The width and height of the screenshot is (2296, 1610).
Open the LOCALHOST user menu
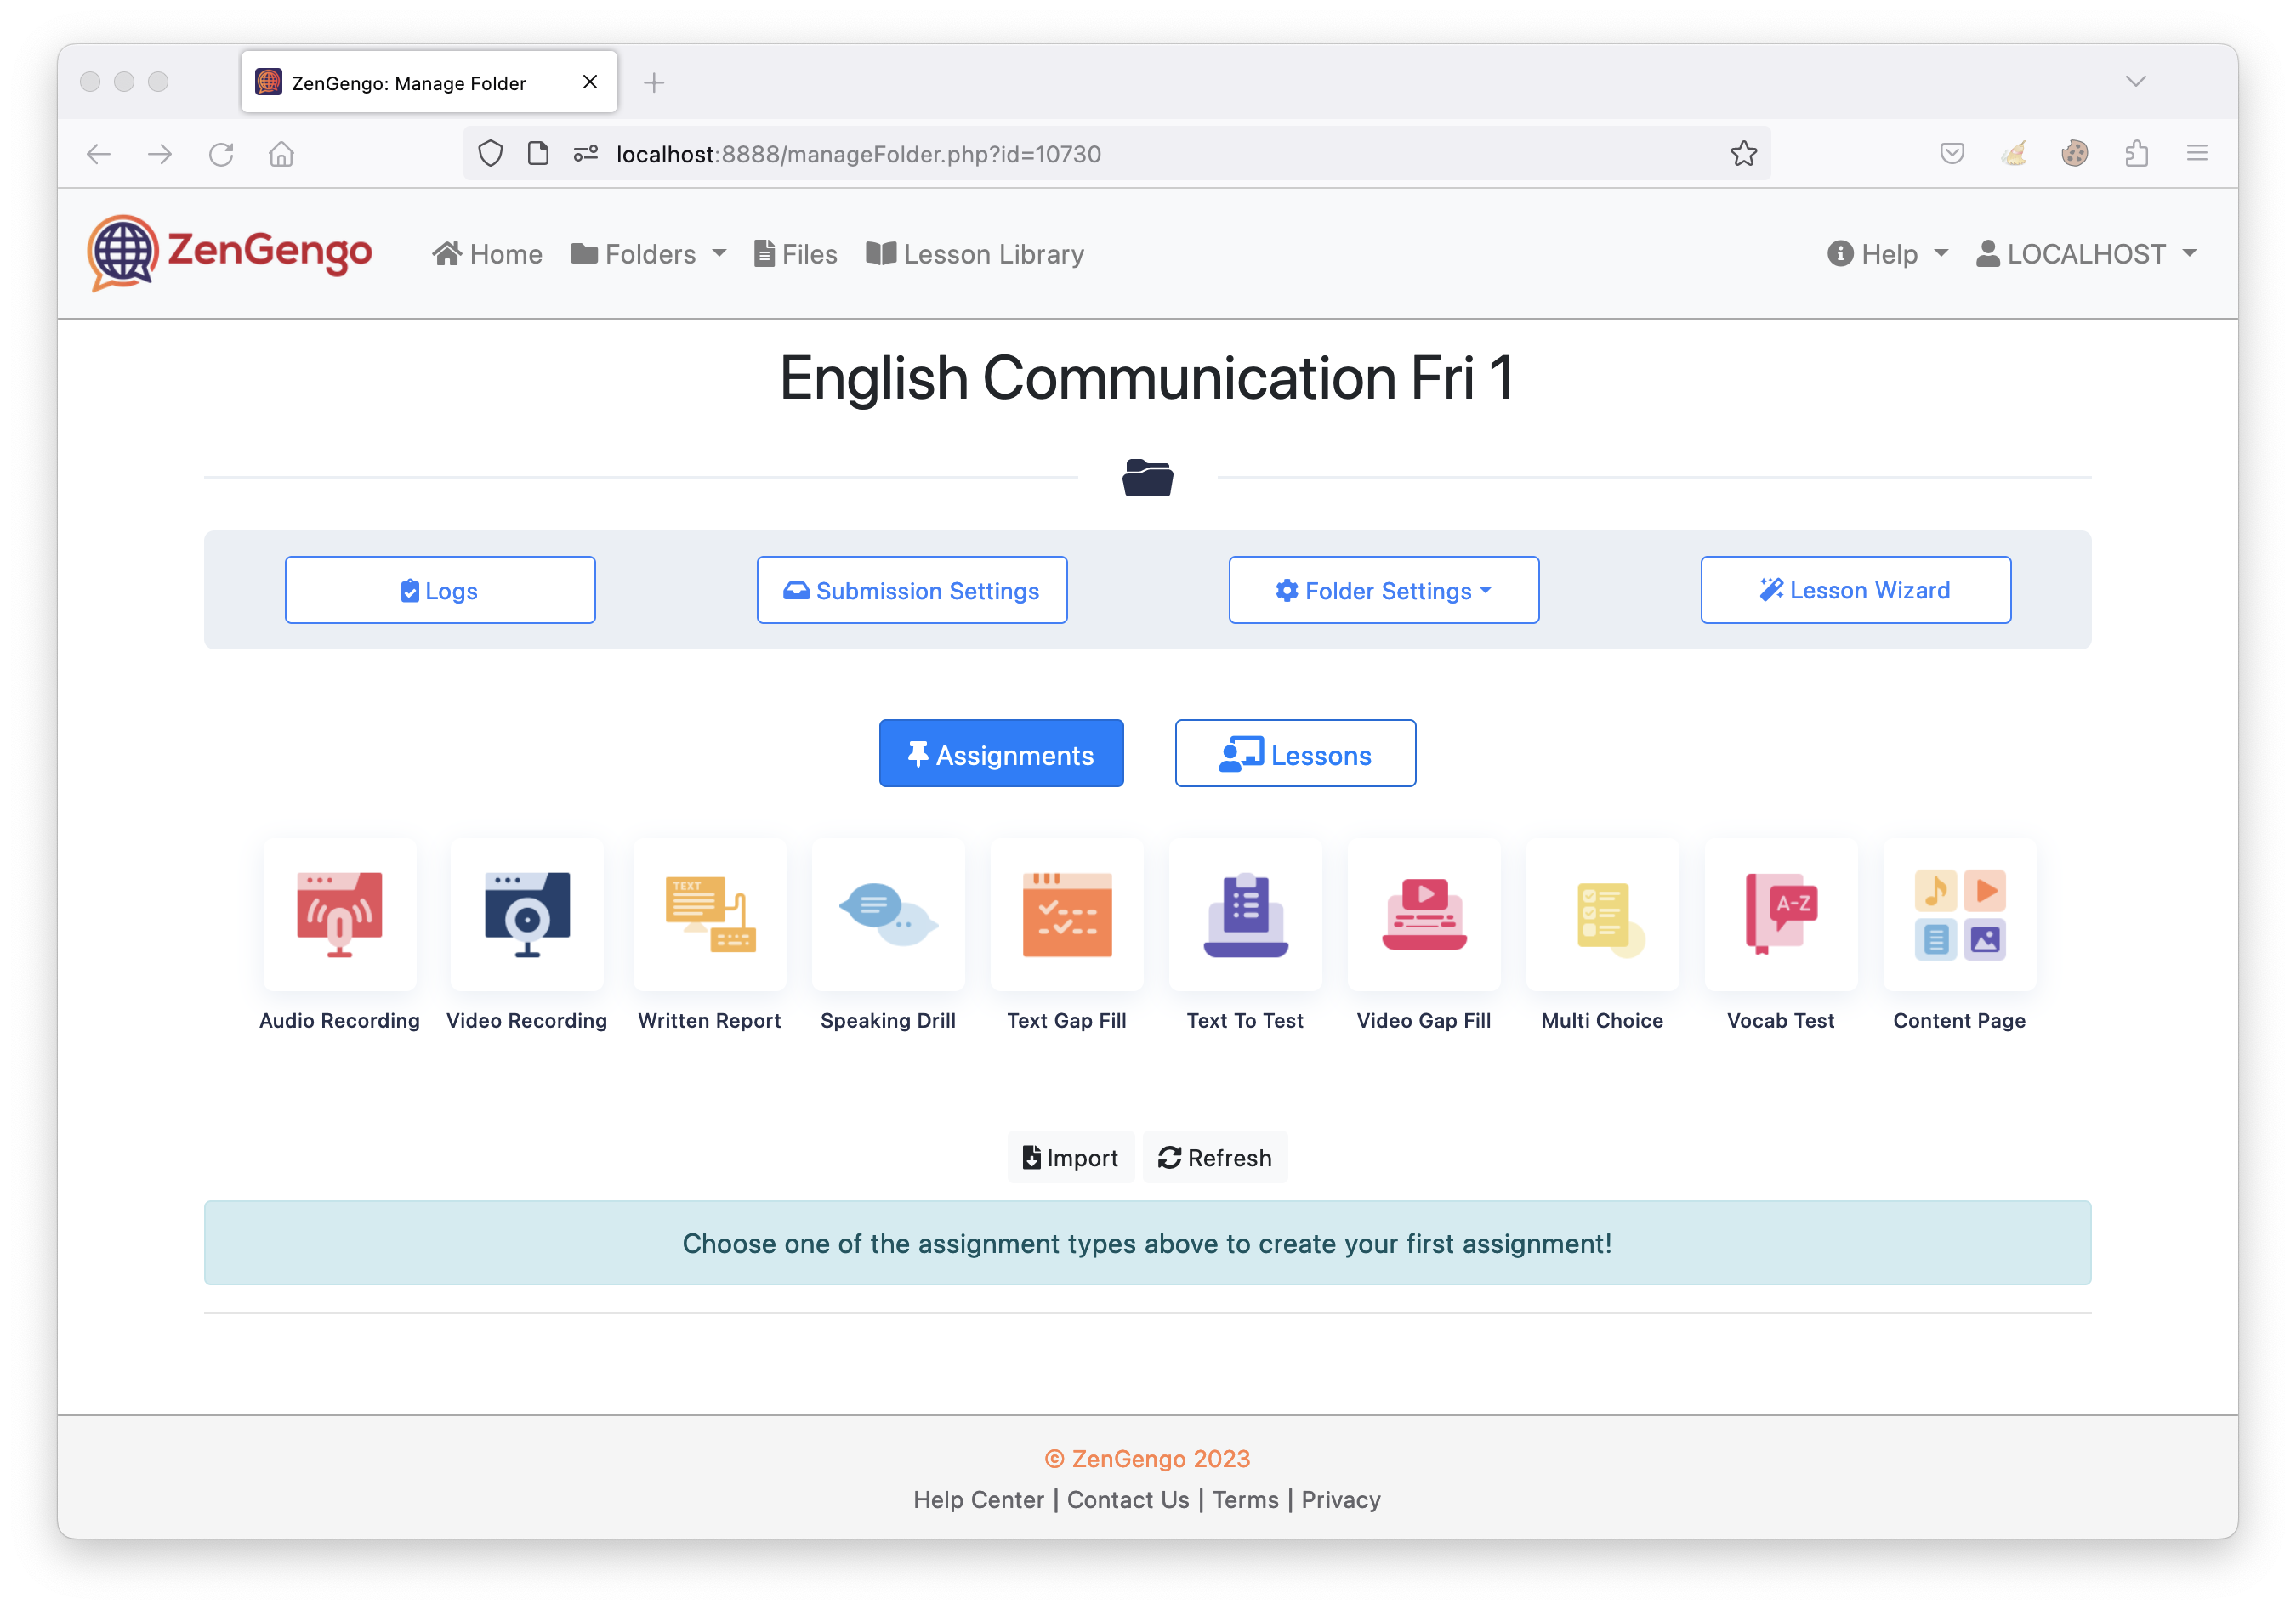[x=2086, y=254]
